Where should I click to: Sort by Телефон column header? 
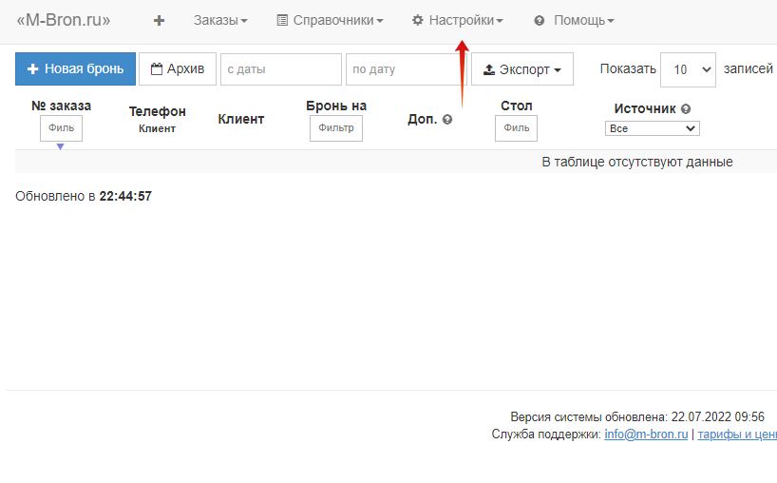tap(157, 111)
